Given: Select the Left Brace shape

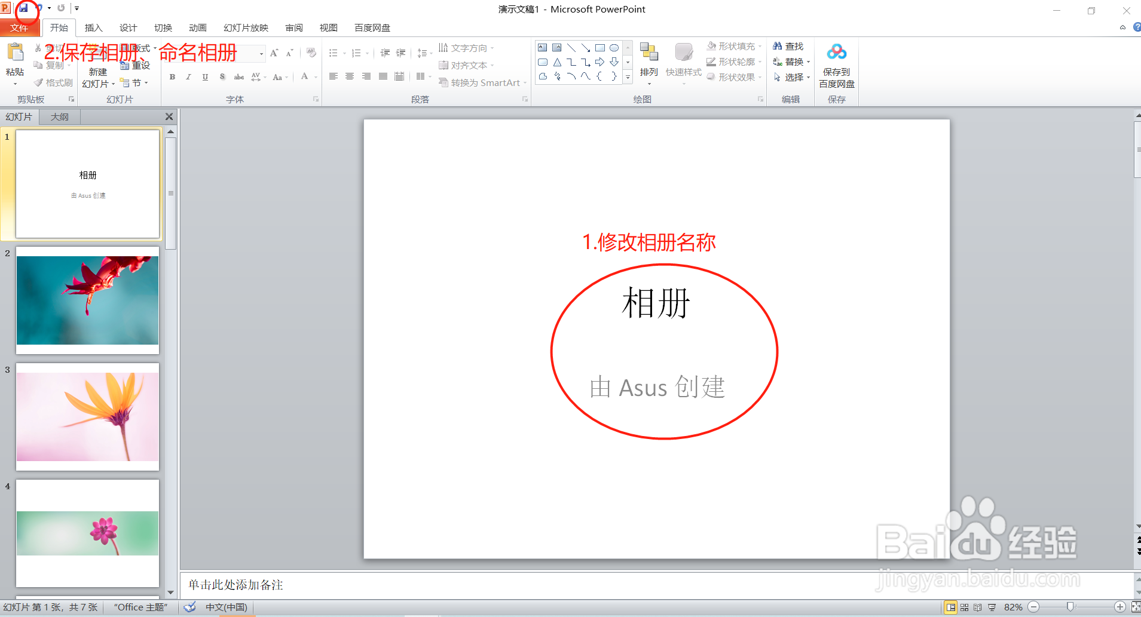Looking at the screenshot, I should [x=599, y=76].
